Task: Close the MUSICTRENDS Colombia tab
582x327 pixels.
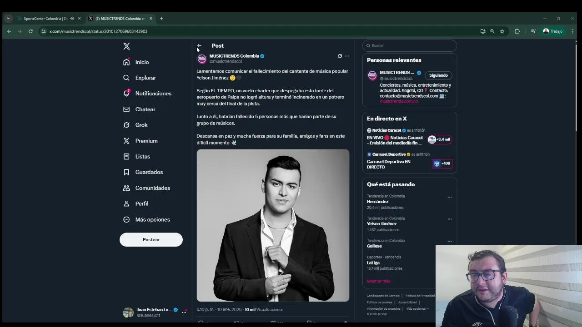Action: point(151,19)
